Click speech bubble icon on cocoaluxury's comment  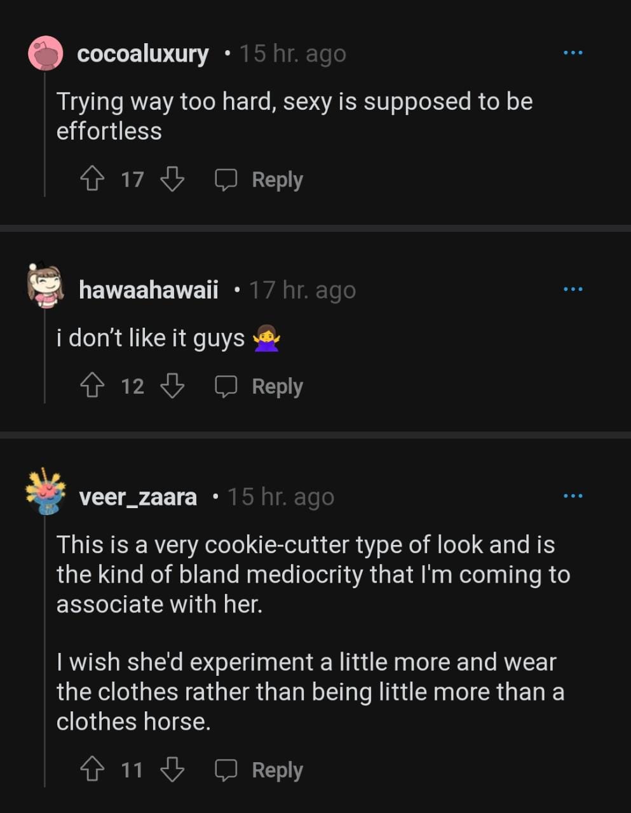coord(226,180)
